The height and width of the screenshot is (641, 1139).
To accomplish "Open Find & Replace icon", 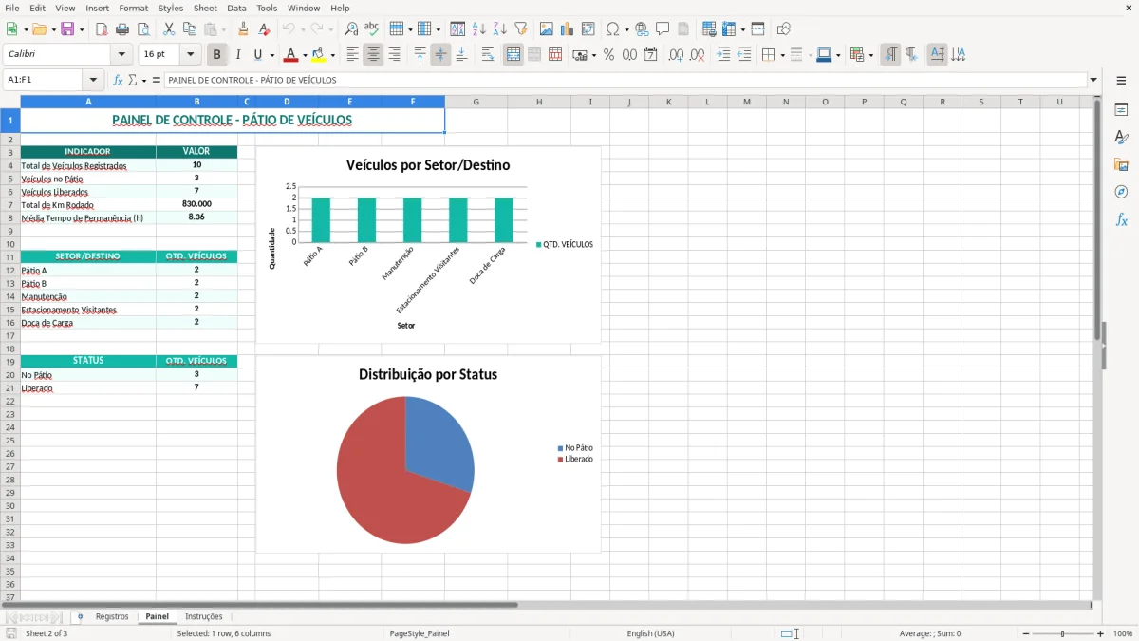I will tap(351, 29).
